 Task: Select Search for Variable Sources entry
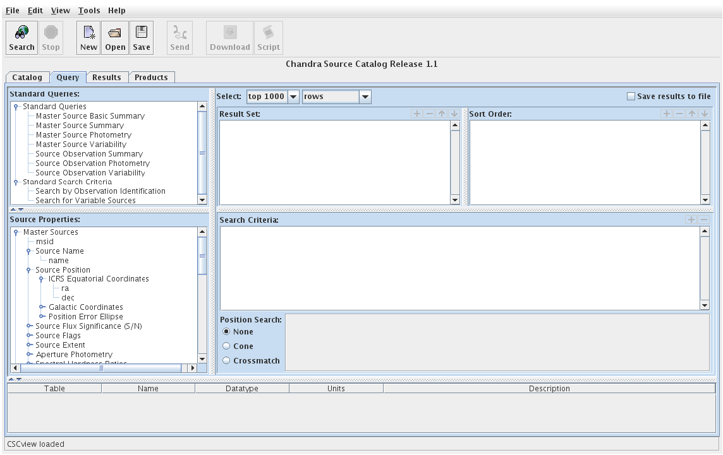tap(85, 201)
